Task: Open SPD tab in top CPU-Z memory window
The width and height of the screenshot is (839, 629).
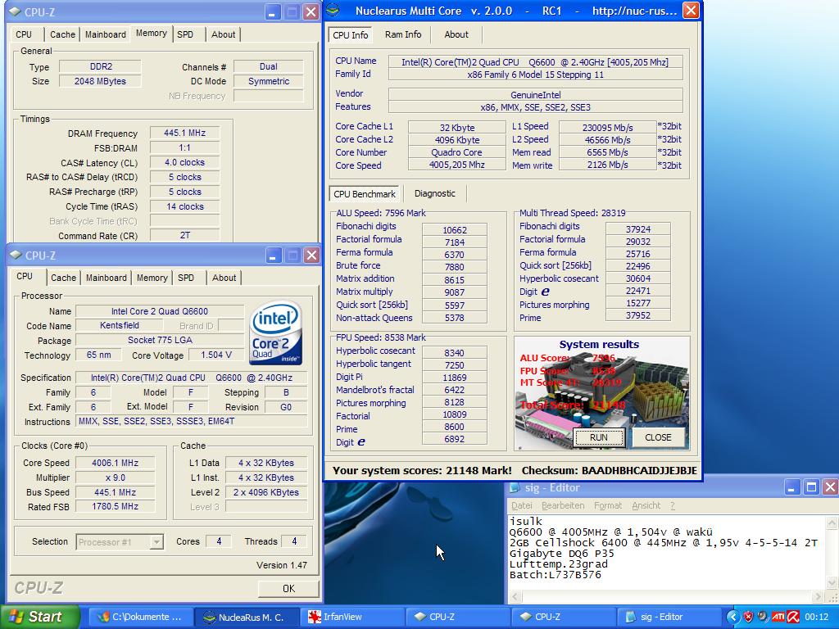Action: click(x=185, y=34)
